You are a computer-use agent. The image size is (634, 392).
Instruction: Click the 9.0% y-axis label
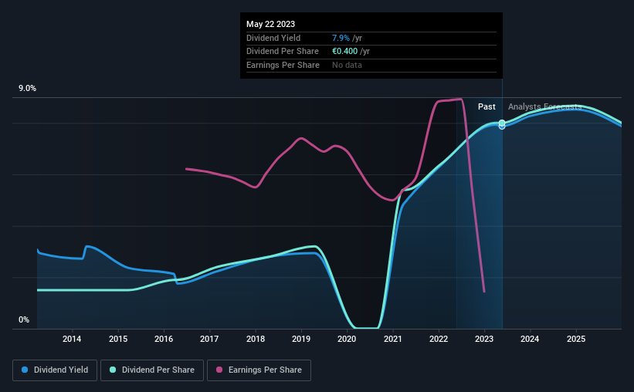click(x=27, y=89)
